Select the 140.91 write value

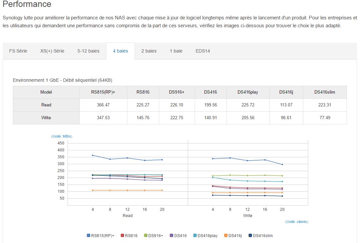coord(210,118)
